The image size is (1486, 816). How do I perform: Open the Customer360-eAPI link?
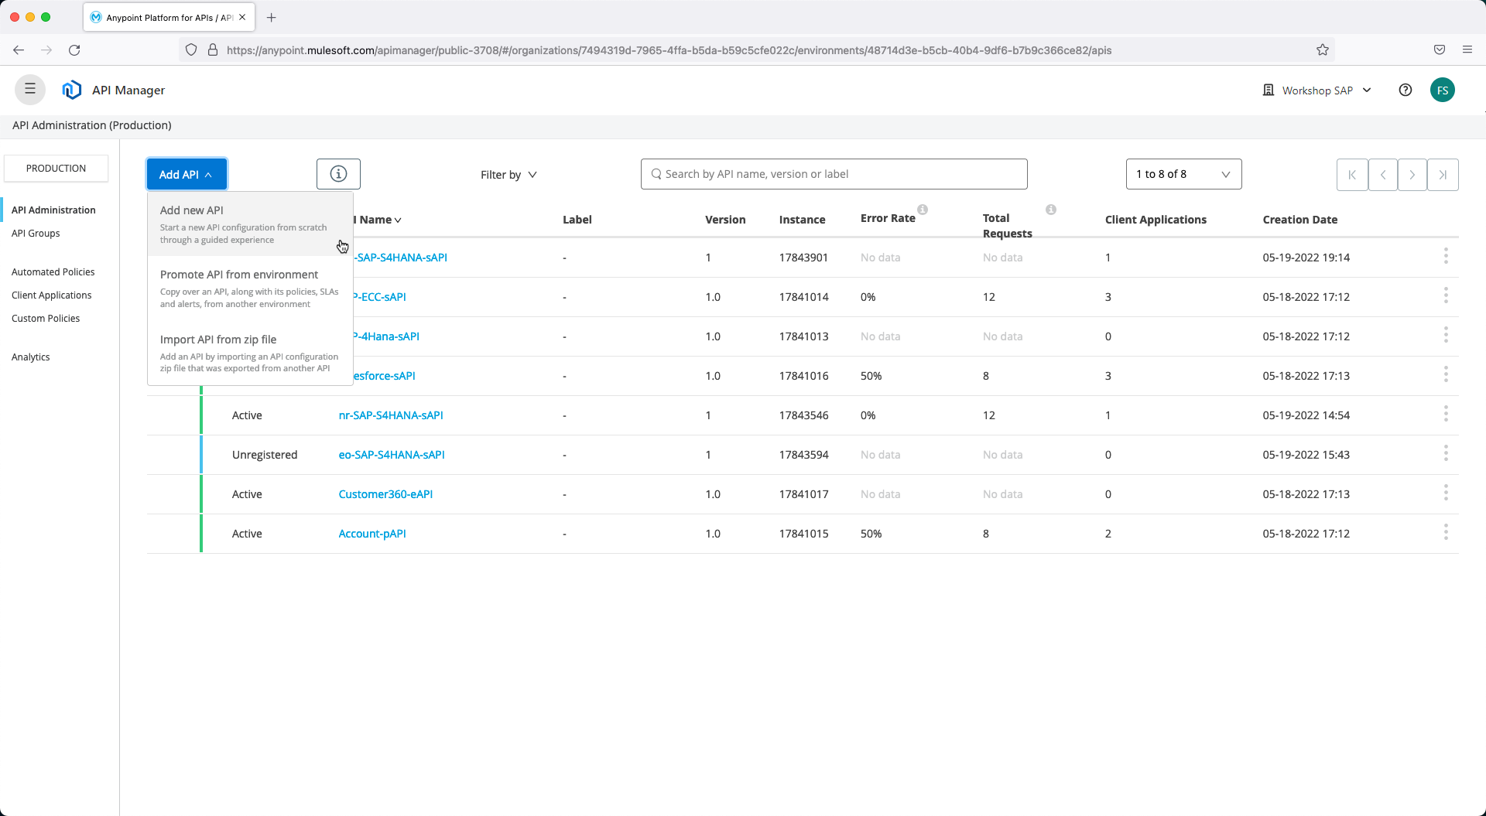[x=385, y=494]
